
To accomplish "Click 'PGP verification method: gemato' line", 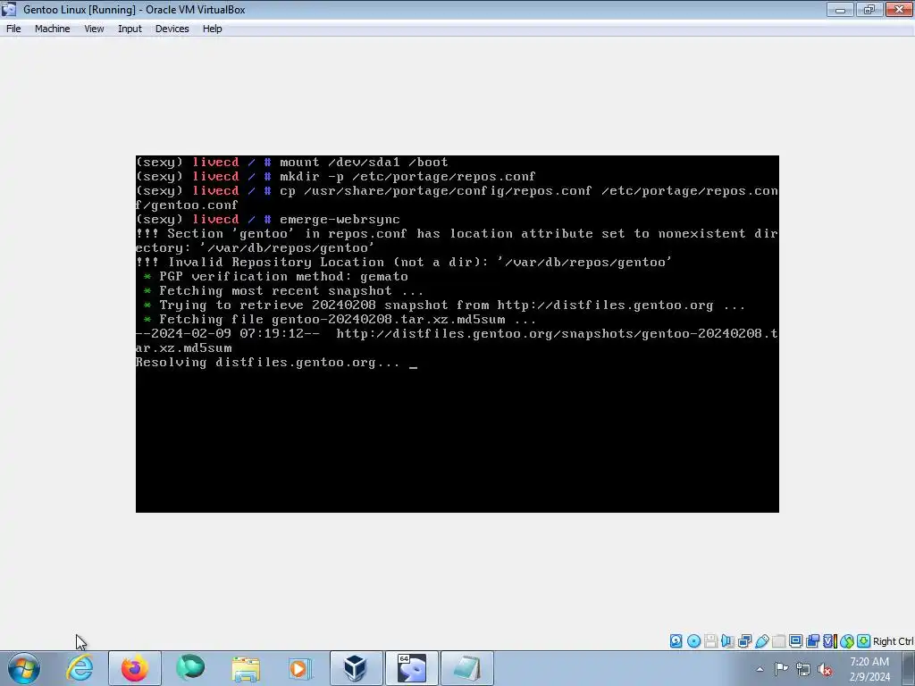I will [283, 277].
